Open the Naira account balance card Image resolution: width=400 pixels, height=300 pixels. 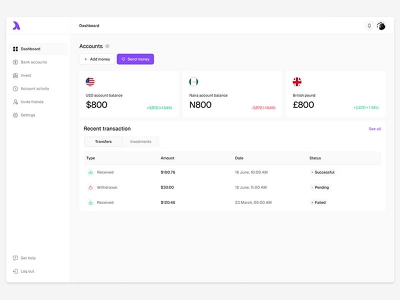(x=232, y=94)
